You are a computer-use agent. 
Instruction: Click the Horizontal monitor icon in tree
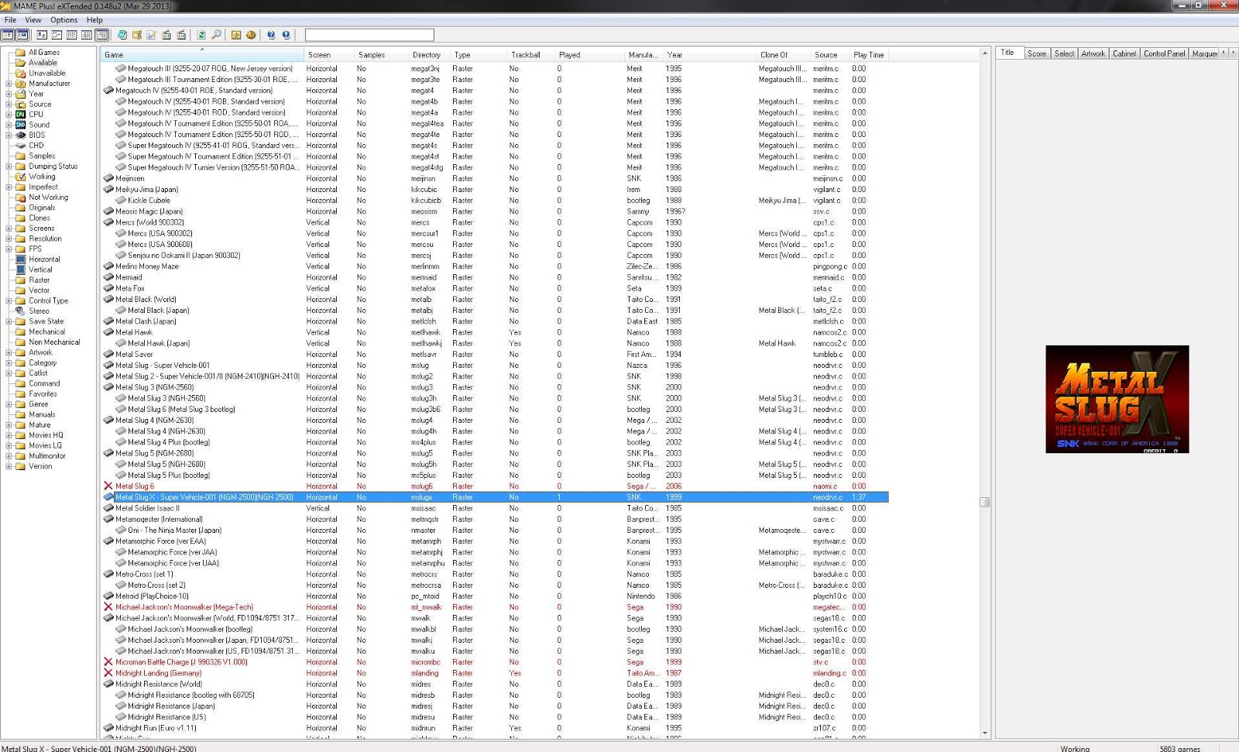21,259
